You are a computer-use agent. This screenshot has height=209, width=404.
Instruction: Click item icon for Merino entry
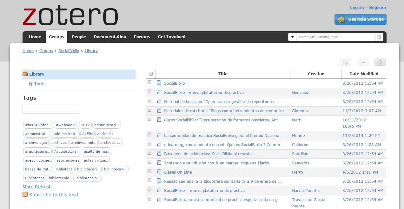point(159,135)
